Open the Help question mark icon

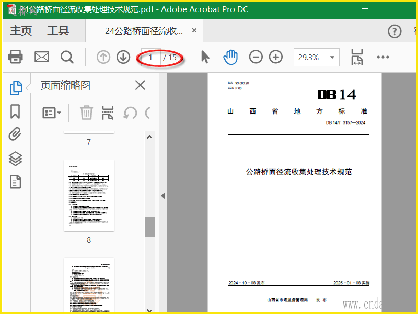click(394, 31)
